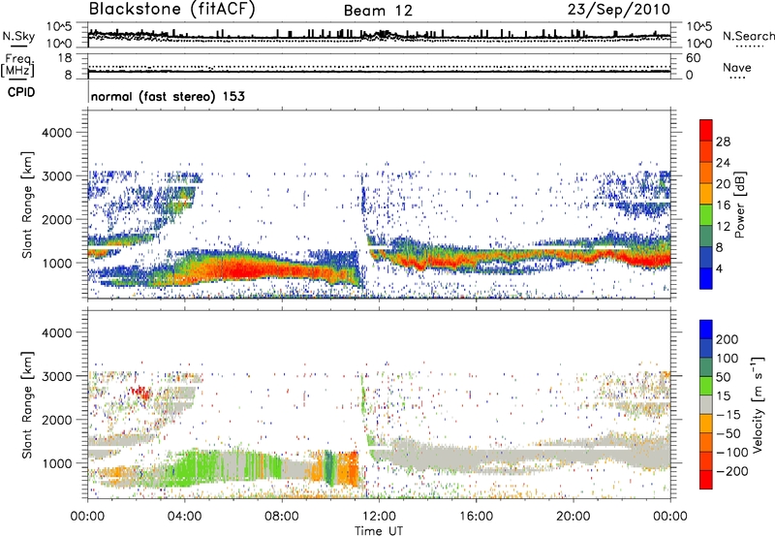Click the 'N.Sky' axis label

[x=18, y=36]
